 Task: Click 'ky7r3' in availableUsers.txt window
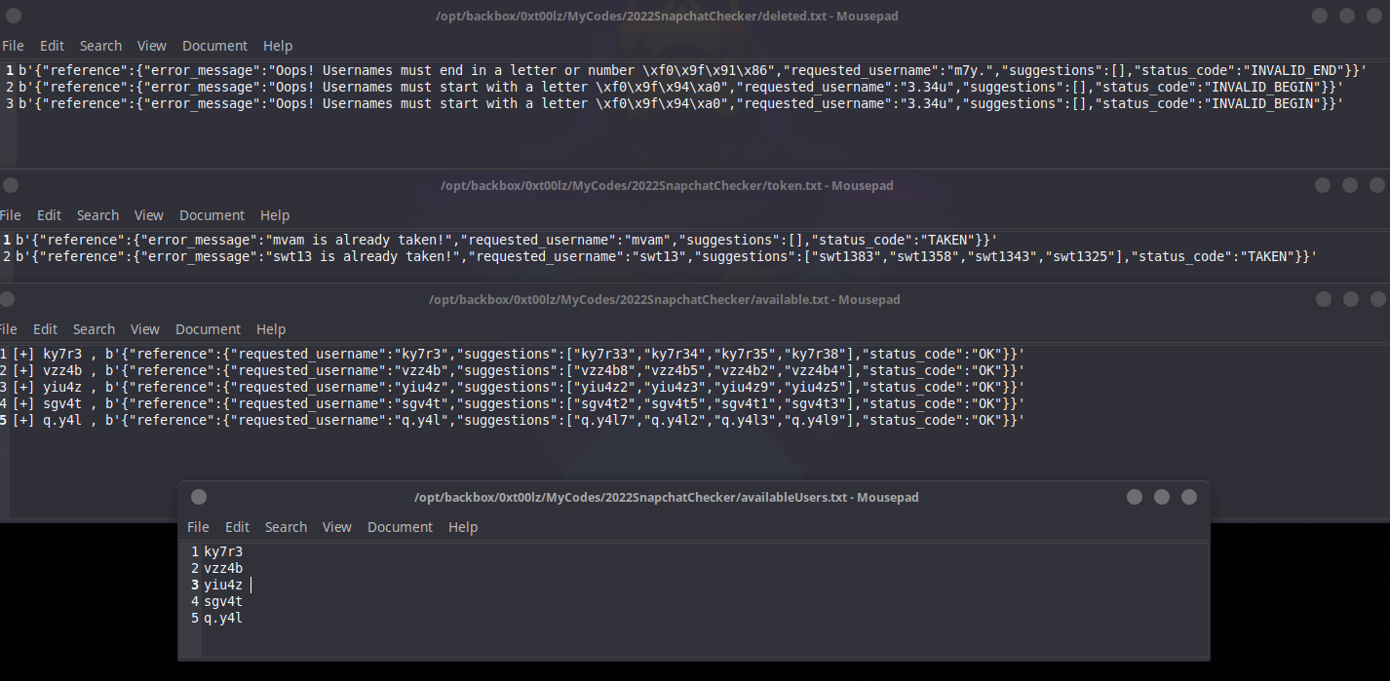tap(223, 551)
